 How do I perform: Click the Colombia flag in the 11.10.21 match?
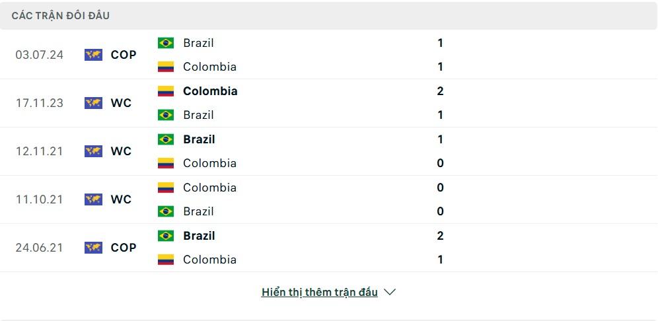click(166, 188)
